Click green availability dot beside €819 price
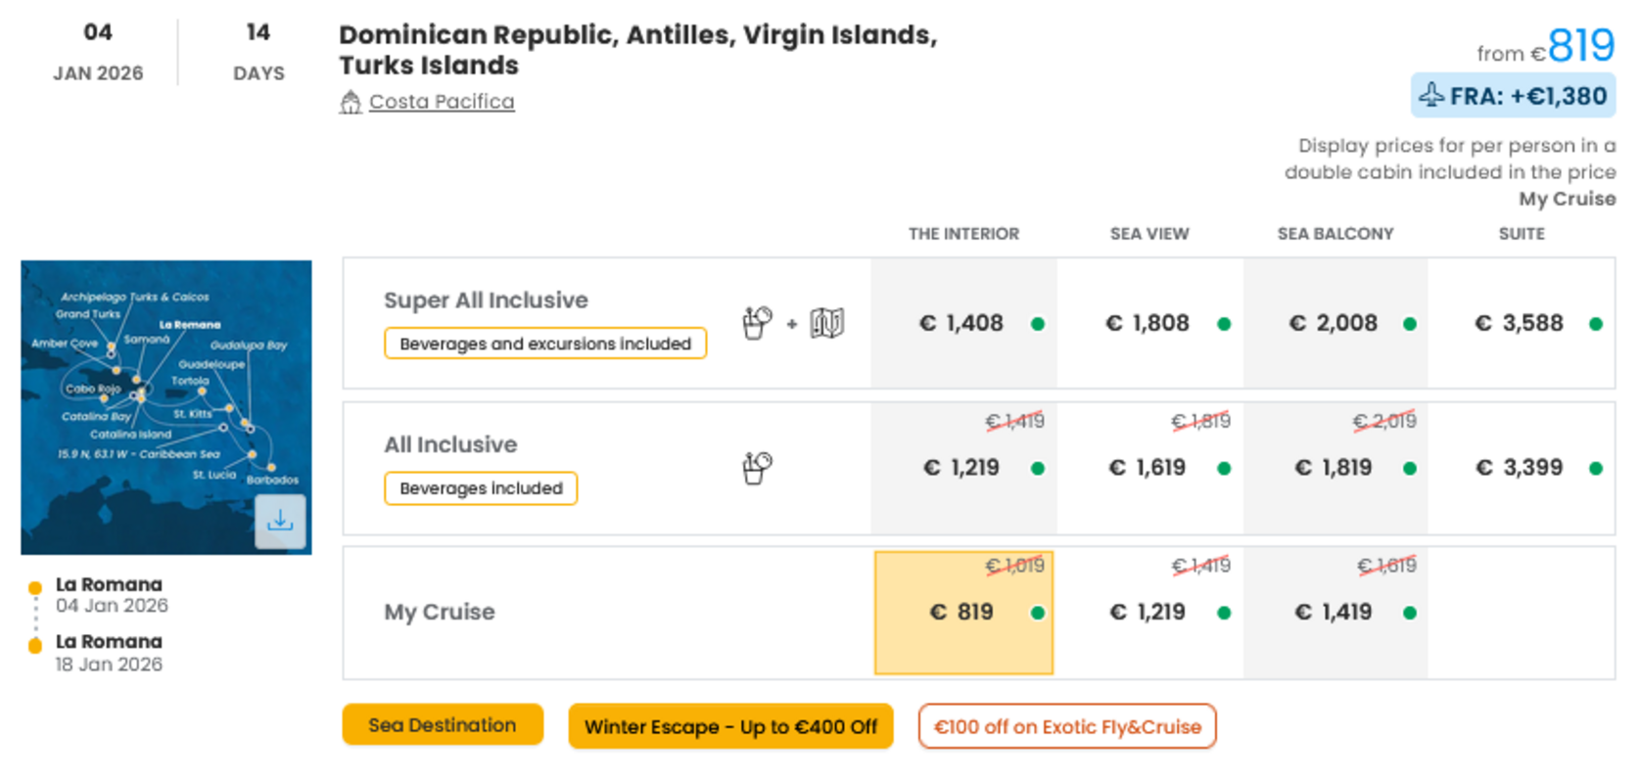 1038,613
